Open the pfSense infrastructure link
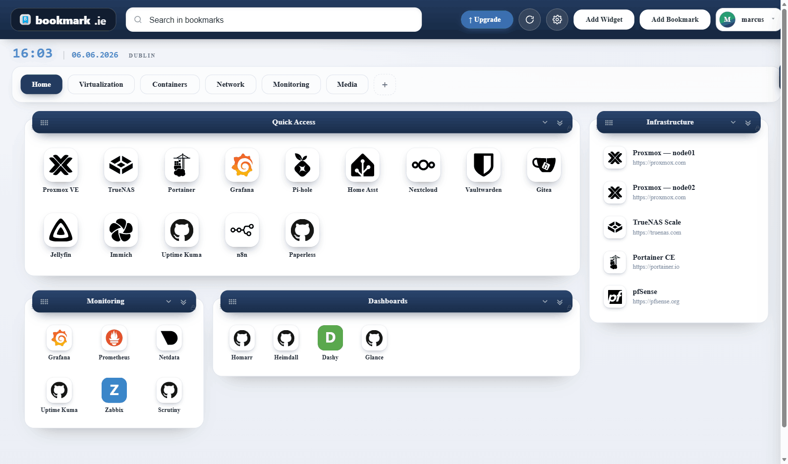This screenshot has height=464, width=788. tap(678, 296)
